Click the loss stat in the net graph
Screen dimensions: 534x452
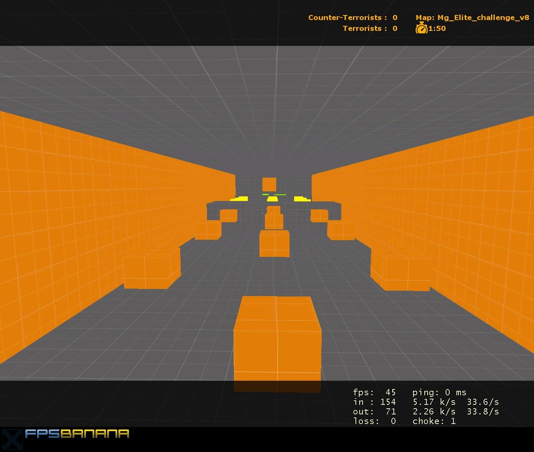pyautogui.click(x=374, y=421)
